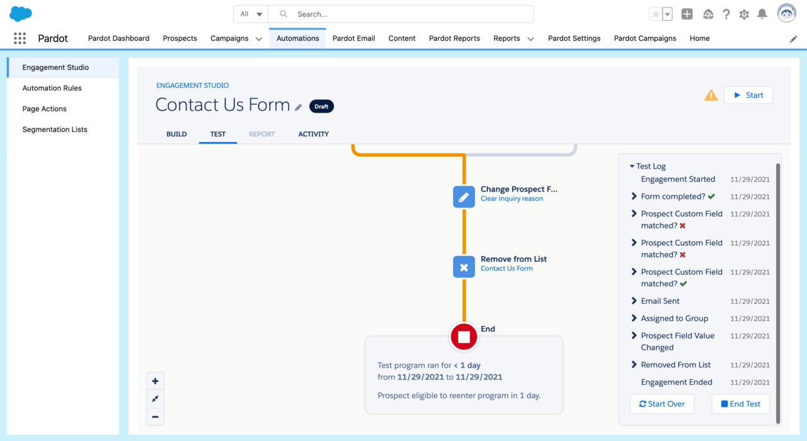The image size is (807, 441).
Task: Click Change Prospect Field step icon
Action: pyautogui.click(x=464, y=197)
